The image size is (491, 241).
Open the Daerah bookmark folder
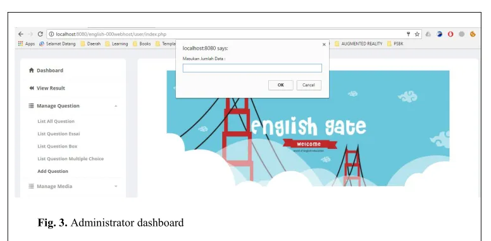coord(91,44)
